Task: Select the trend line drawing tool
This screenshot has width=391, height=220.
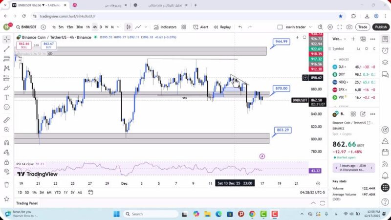Action: (6, 49)
